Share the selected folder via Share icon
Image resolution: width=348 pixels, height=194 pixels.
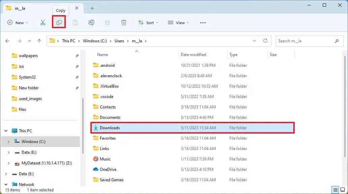coord(107,22)
